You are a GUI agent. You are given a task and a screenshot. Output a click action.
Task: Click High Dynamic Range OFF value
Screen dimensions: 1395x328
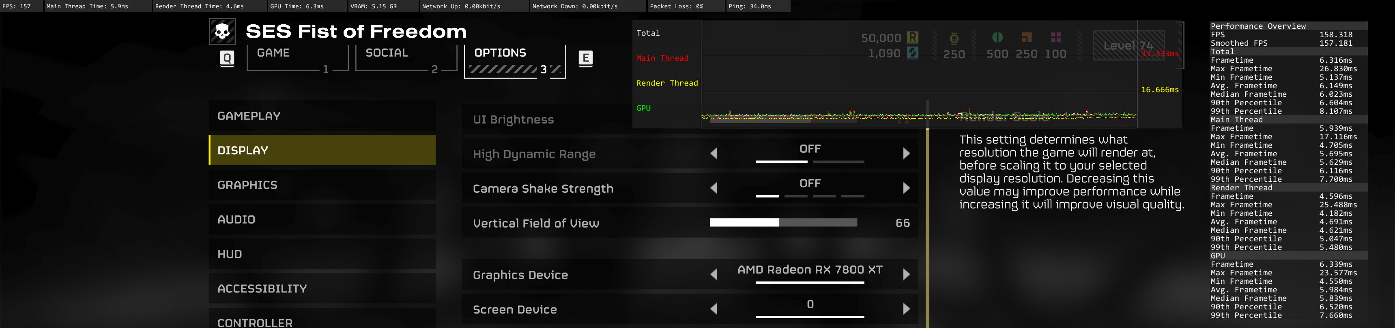(x=810, y=149)
